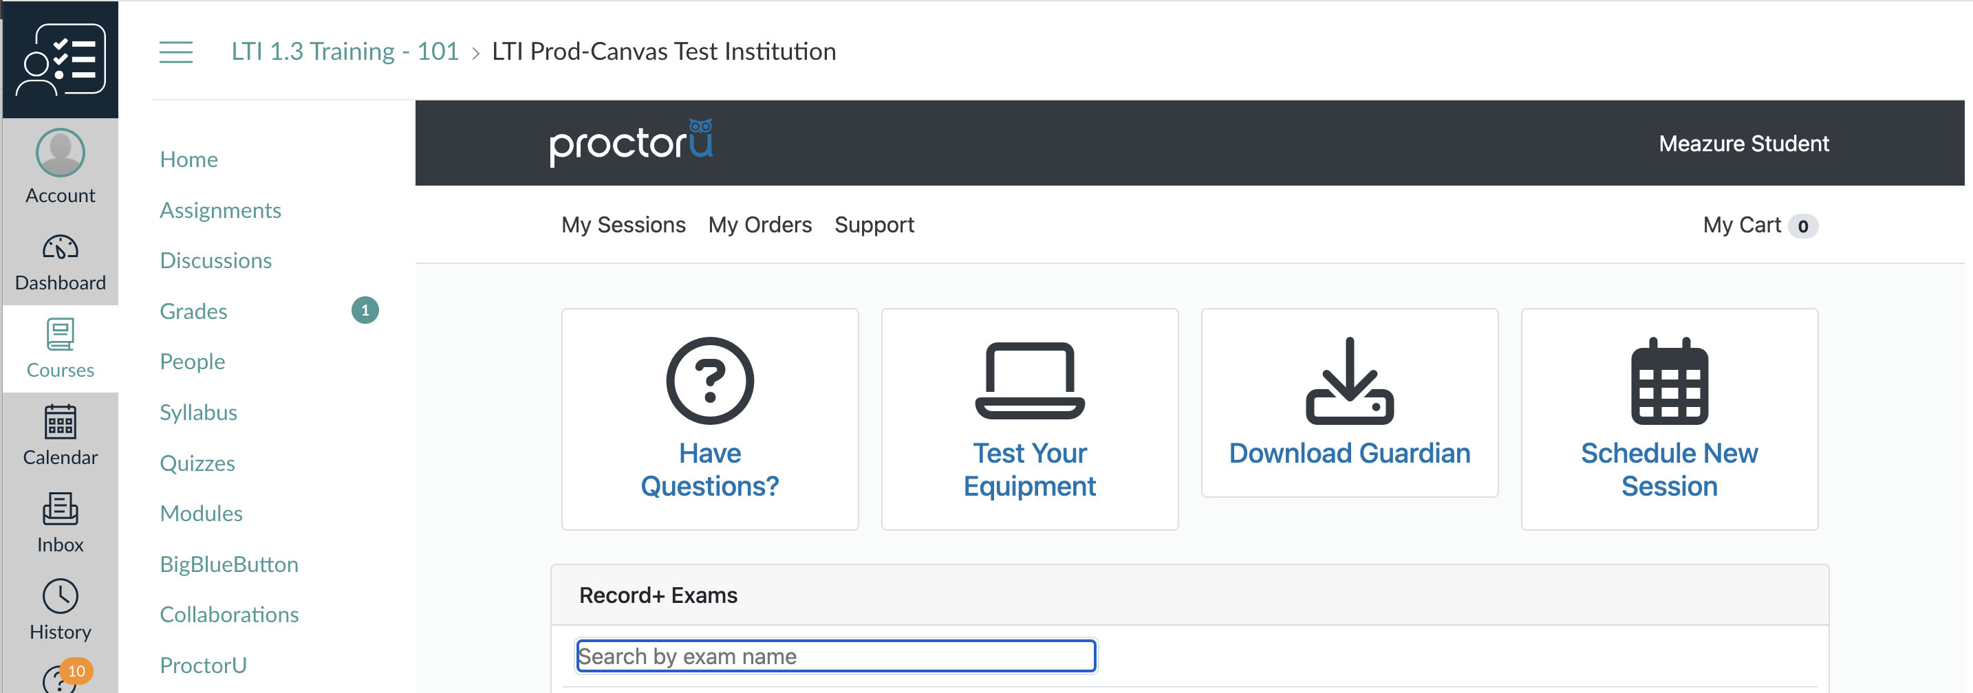This screenshot has height=693, width=1973.
Task: Open the Meazure Student user menu
Action: [x=1743, y=144]
